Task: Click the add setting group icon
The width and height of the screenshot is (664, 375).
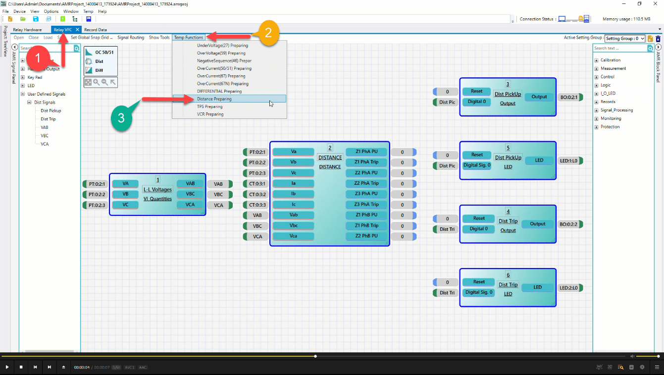Action: point(651,39)
